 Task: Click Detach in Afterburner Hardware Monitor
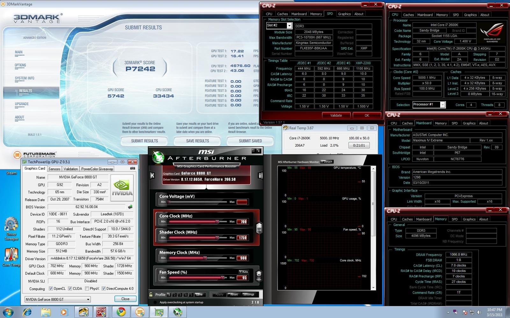click(x=327, y=162)
